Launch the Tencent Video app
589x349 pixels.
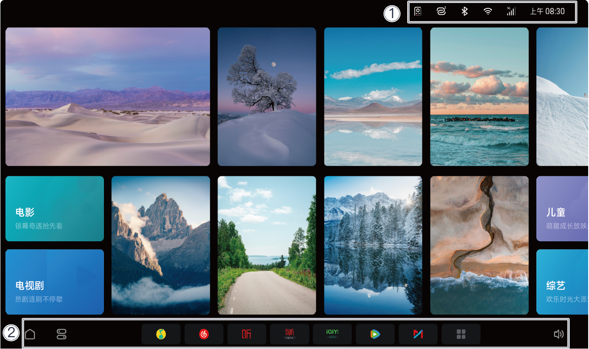(x=375, y=334)
